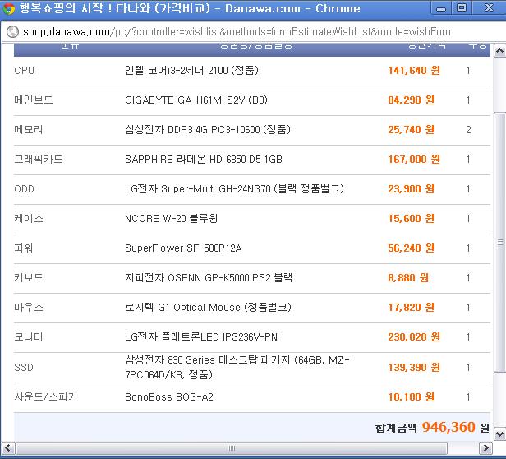Select 삼성전자 830 Series SSD product name

click(x=237, y=367)
